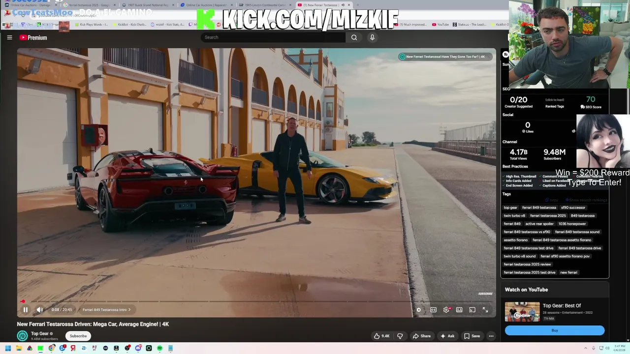Open the Top Gear: Best Of thumbnail
Viewport: 630px width, 354px height.
522,312
